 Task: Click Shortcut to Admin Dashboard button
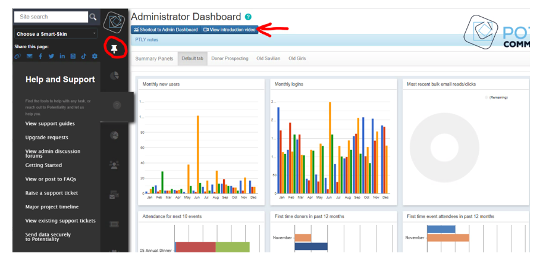[x=165, y=29]
